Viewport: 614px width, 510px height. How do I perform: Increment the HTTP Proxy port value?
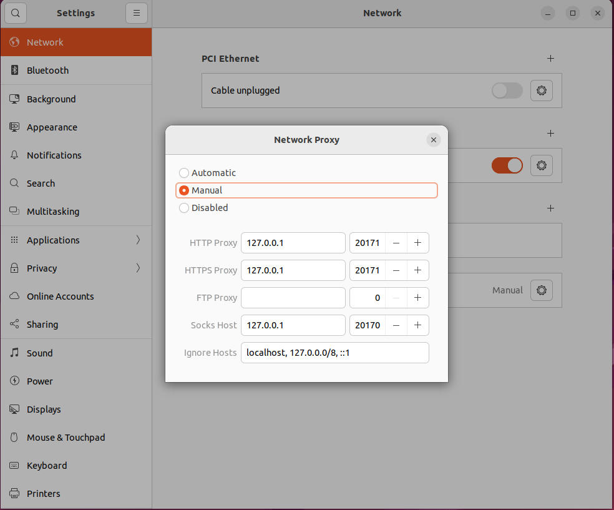coord(417,243)
